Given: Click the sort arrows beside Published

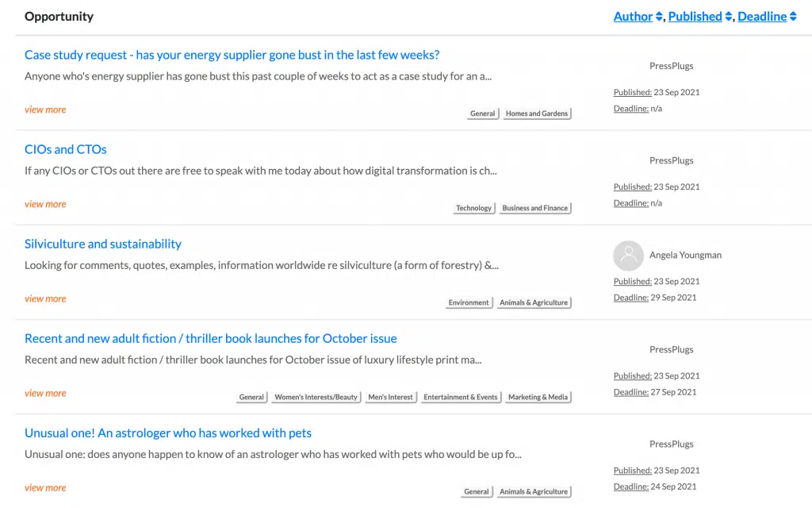Looking at the screenshot, I should click(x=729, y=17).
